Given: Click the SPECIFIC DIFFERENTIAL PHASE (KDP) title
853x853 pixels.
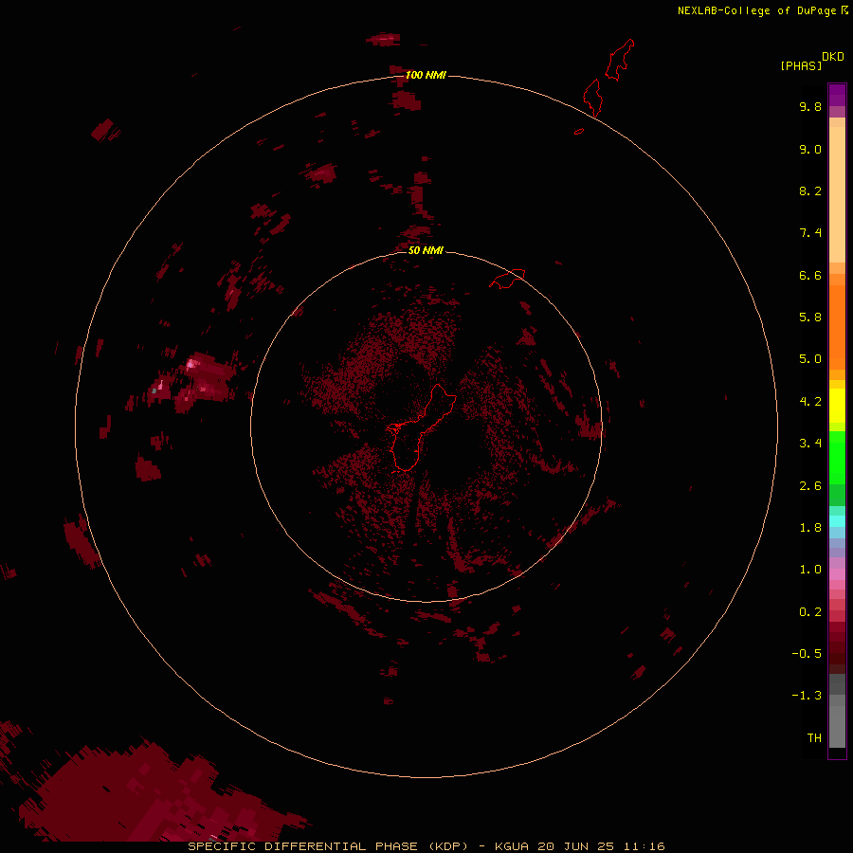Looking at the screenshot, I should (328, 846).
